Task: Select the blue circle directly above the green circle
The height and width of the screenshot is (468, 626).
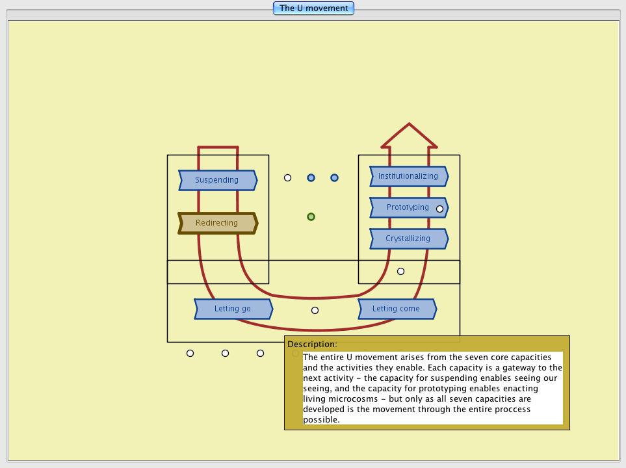Action: click(311, 177)
